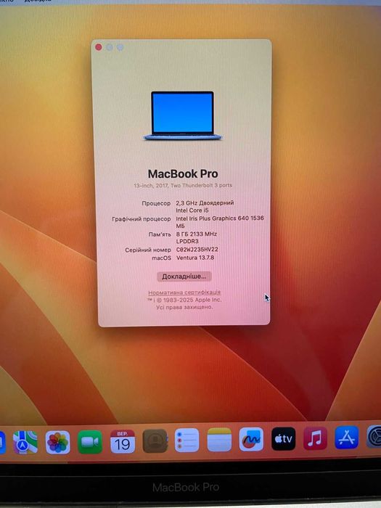This screenshot has width=381, height=508.
Task: Close the About This Mac window
Action: 99,47
